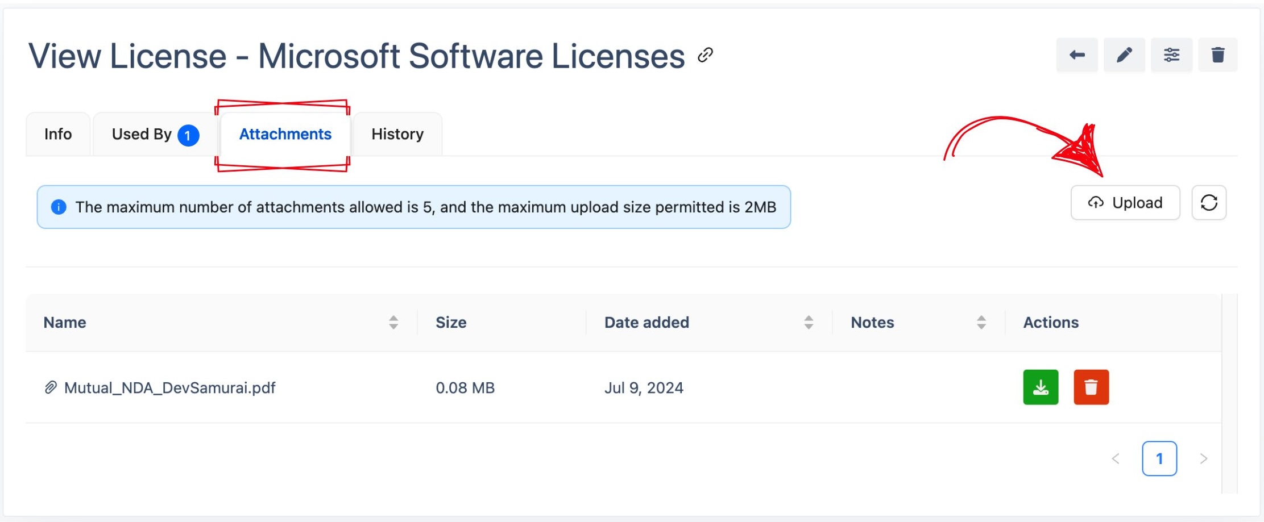
Task: Click the blue info icon in notice
Action: click(59, 207)
